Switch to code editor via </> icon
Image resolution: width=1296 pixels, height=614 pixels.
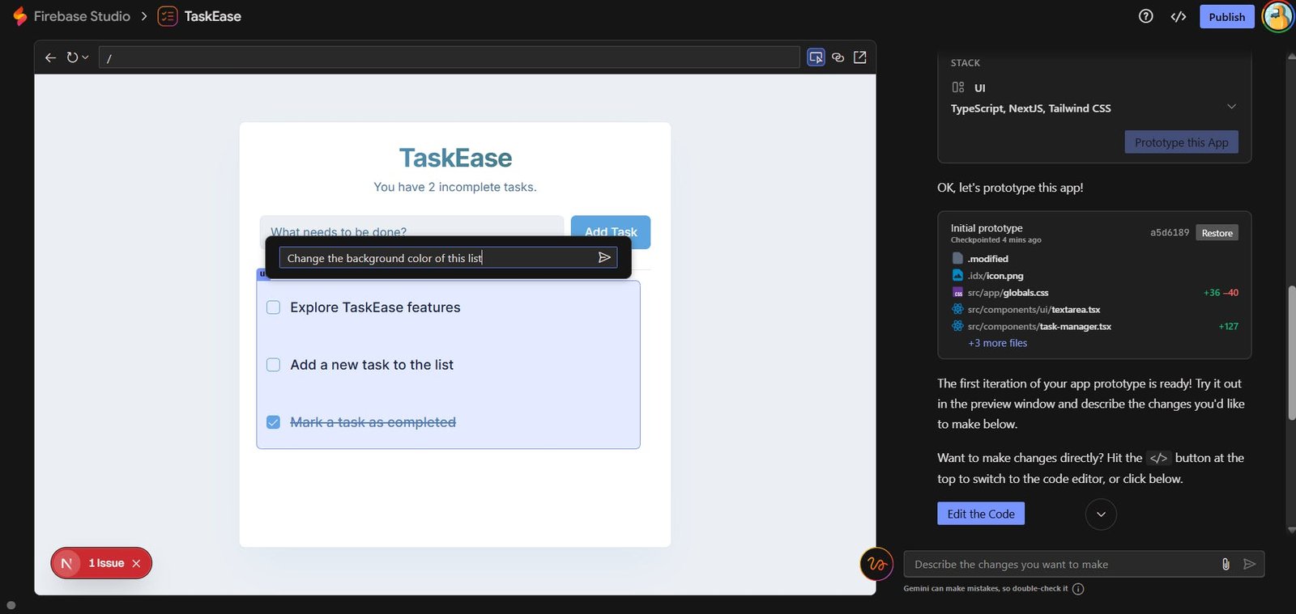pyautogui.click(x=1179, y=16)
